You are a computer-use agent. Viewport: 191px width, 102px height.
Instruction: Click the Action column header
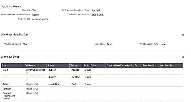[58, 65]
